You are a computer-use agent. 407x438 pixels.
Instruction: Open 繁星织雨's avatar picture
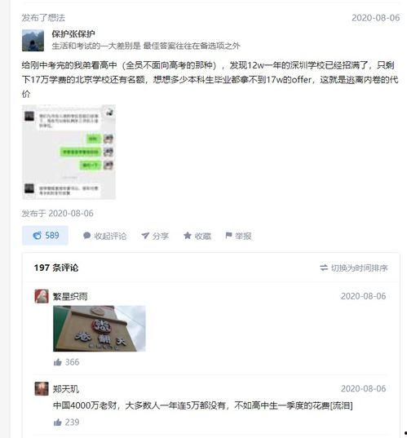pos(42,296)
